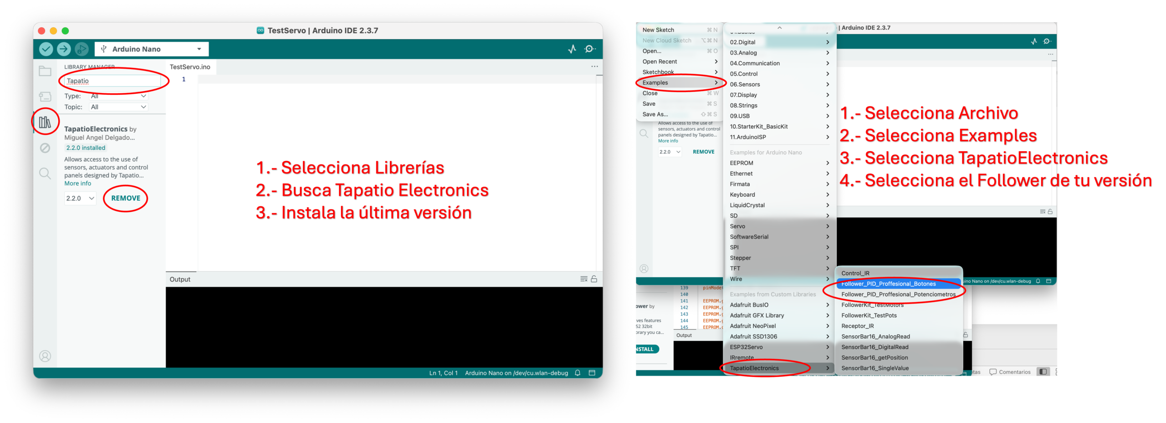Open Serial Monitor in the TestServo window
This screenshot has width=1166, height=423.
click(x=589, y=49)
